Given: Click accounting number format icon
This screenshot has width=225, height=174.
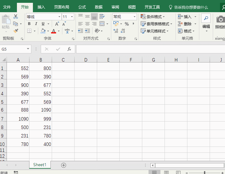Looking at the screenshot, I should coord(116,24).
